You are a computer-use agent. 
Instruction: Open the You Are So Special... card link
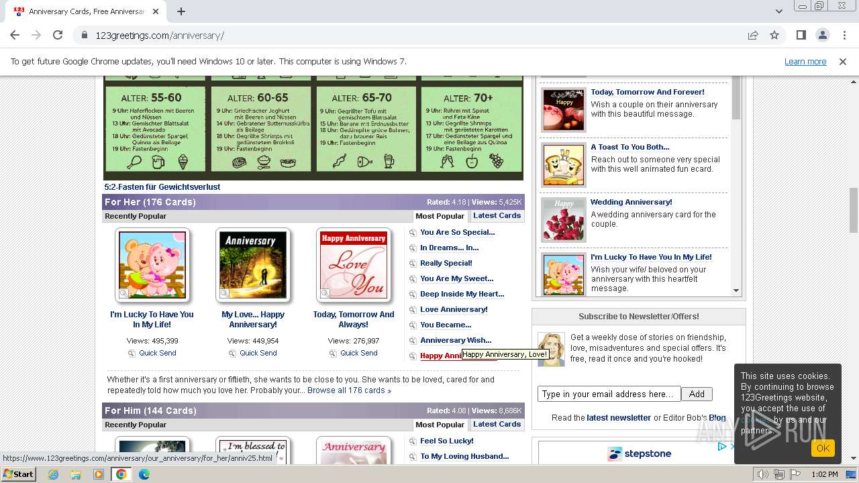click(x=457, y=232)
